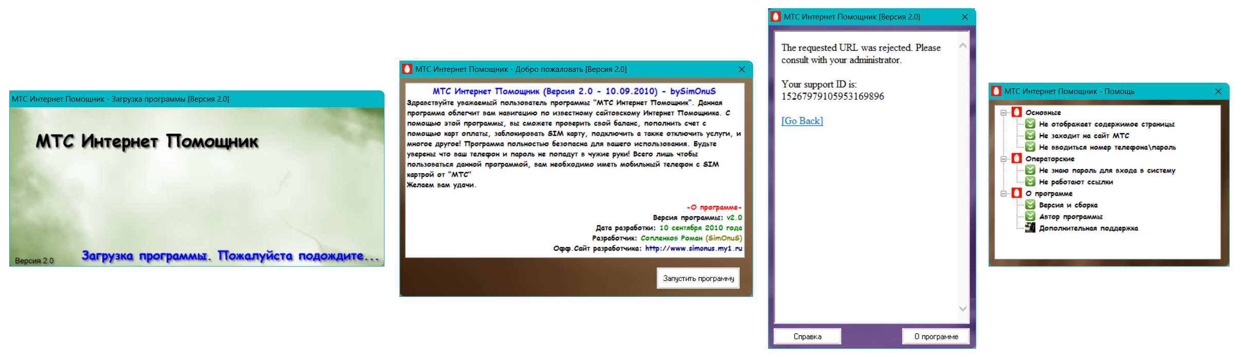Click the green icon beside Автор программы
This screenshot has width=1241, height=357.
coord(1030,216)
